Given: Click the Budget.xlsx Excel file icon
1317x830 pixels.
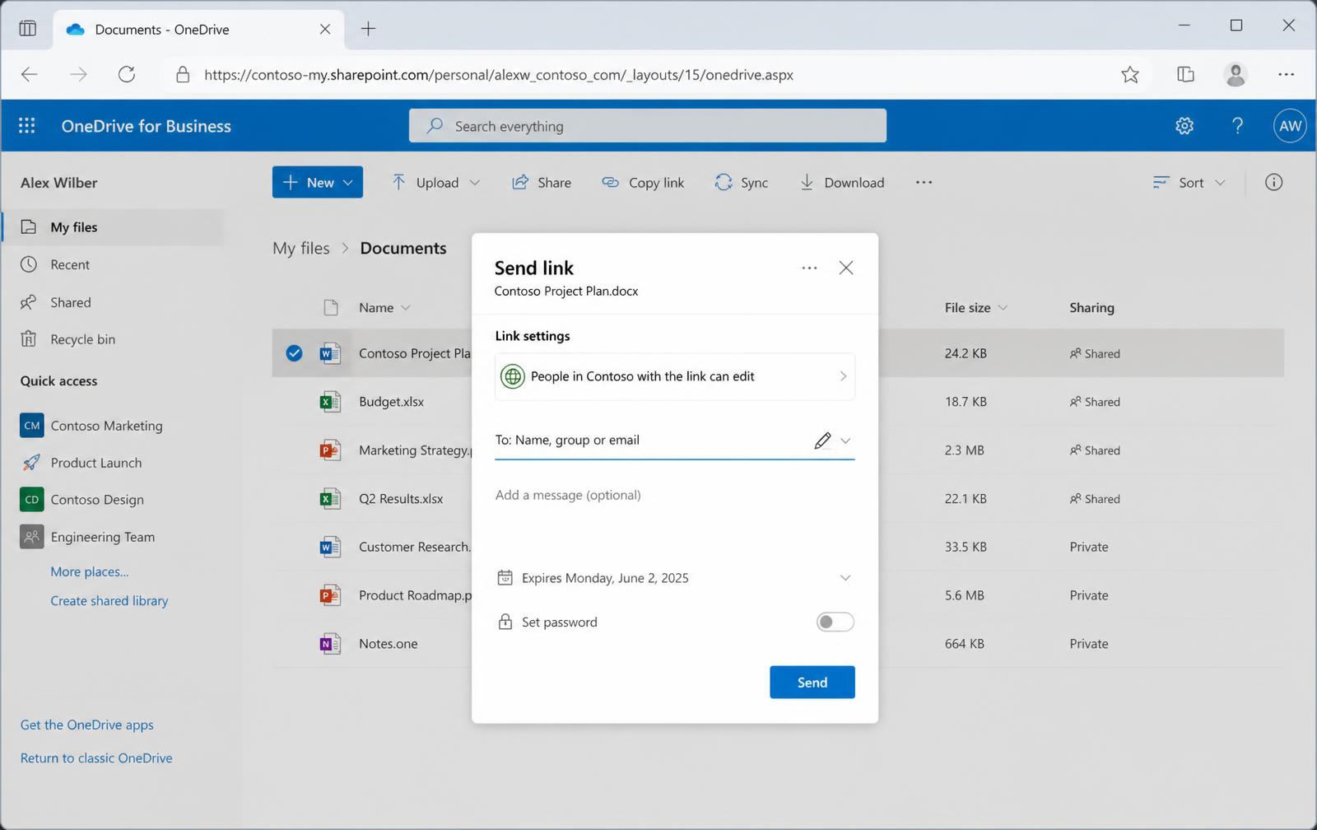Looking at the screenshot, I should (x=330, y=402).
